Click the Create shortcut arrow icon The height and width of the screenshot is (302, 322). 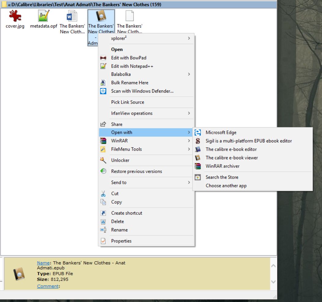pyautogui.click(x=103, y=213)
